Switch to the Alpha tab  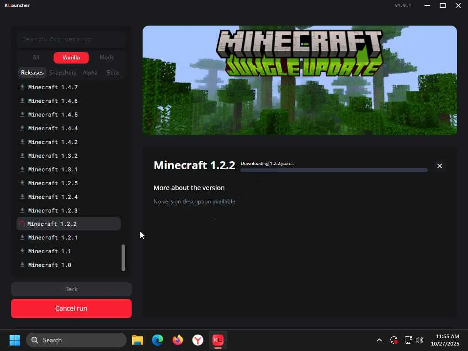coord(90,73)
